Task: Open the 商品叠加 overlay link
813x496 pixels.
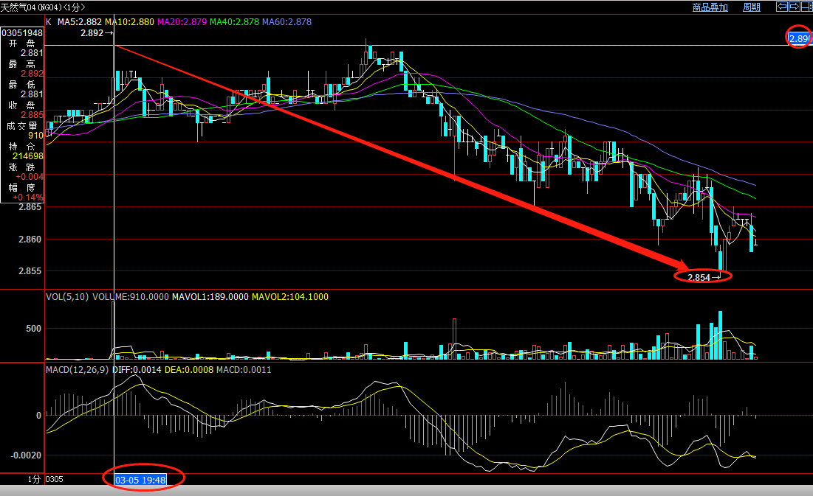Action: point(710,7)
